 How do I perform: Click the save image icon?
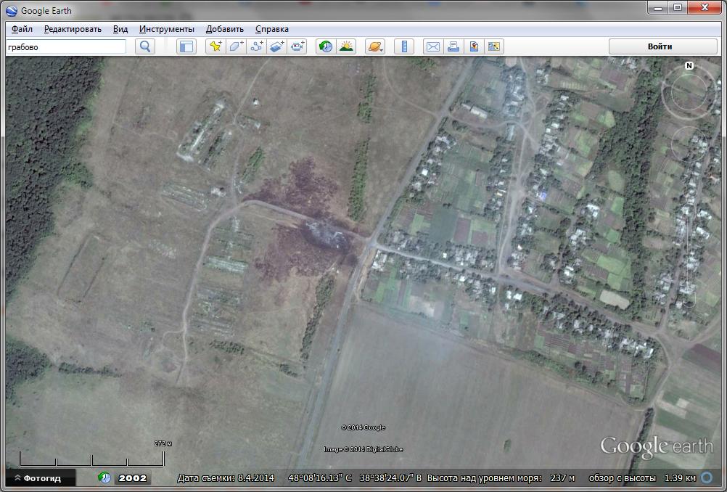(474, 46)
